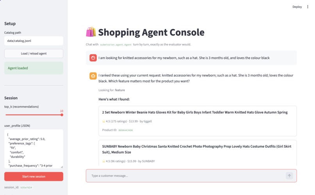Click the user_profile (JSON) label
The image size is (315, 195).
[17, 126]
